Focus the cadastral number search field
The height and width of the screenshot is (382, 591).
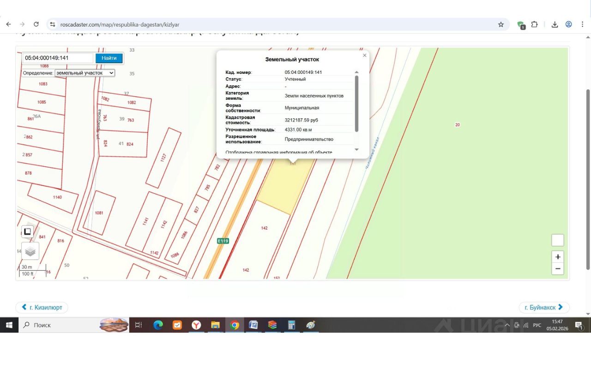click(x=58, y=58)
